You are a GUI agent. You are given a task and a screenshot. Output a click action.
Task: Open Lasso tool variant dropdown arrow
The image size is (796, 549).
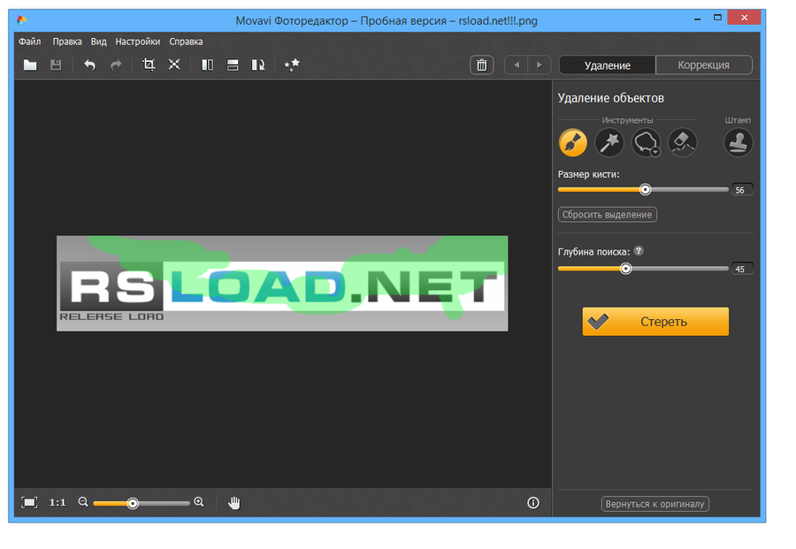655,152
